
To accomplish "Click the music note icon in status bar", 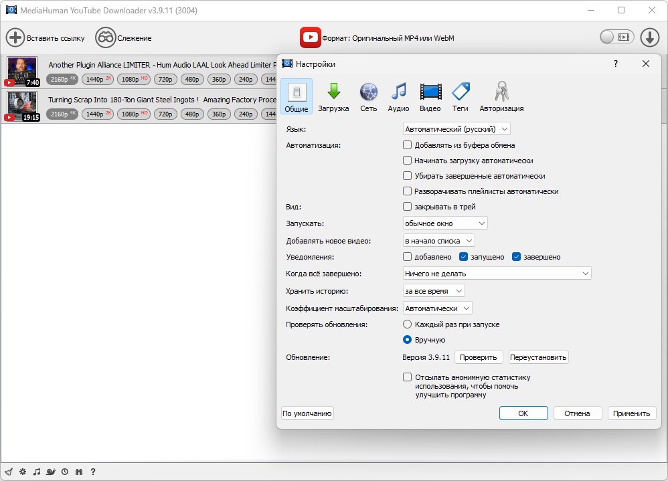I will (36, 472).
